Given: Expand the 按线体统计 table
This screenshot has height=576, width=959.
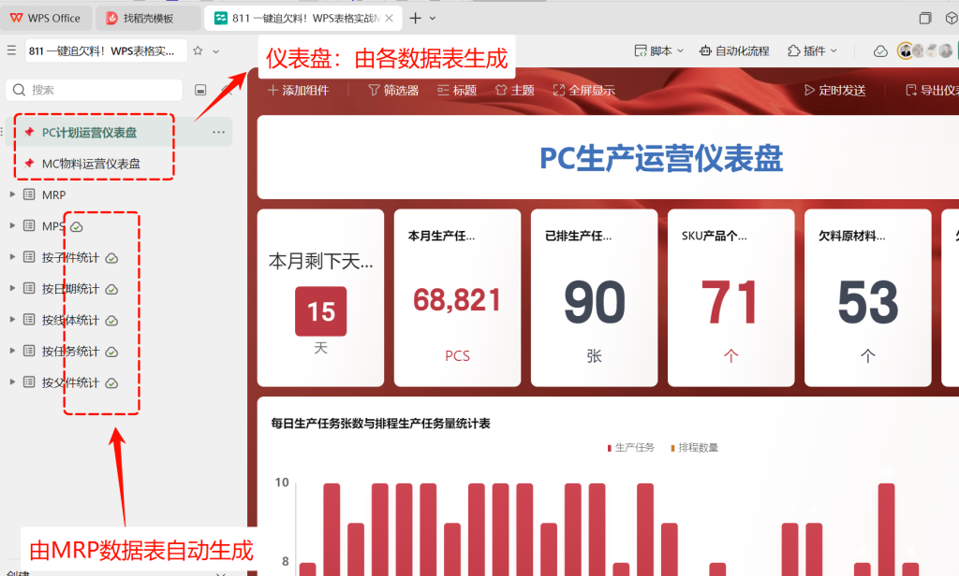Looking at the screenshot, I should (x=11, y=320).
